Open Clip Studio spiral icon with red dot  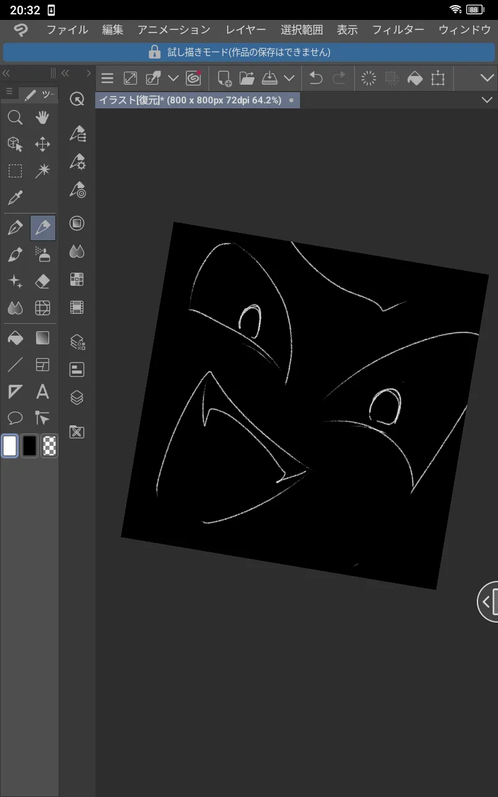[x=194, y=78]
